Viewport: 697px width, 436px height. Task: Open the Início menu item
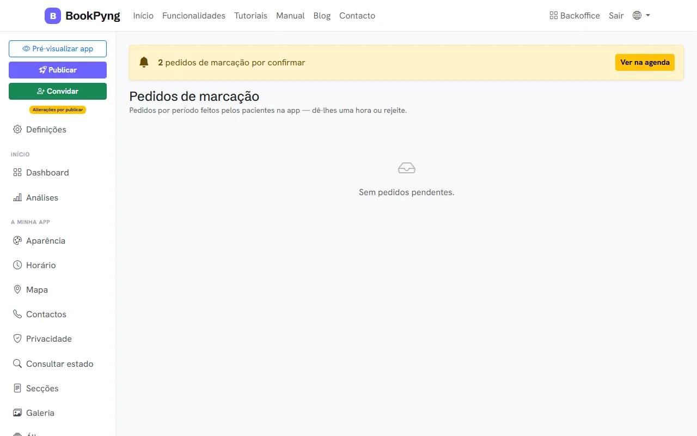143,16
